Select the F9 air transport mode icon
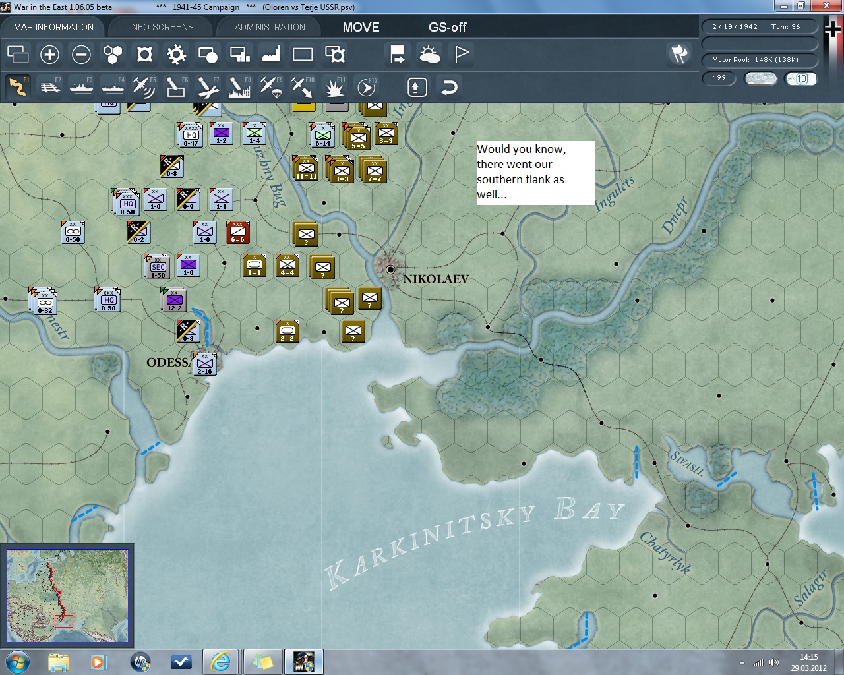844x675 pixels. (x=271, y=87)
